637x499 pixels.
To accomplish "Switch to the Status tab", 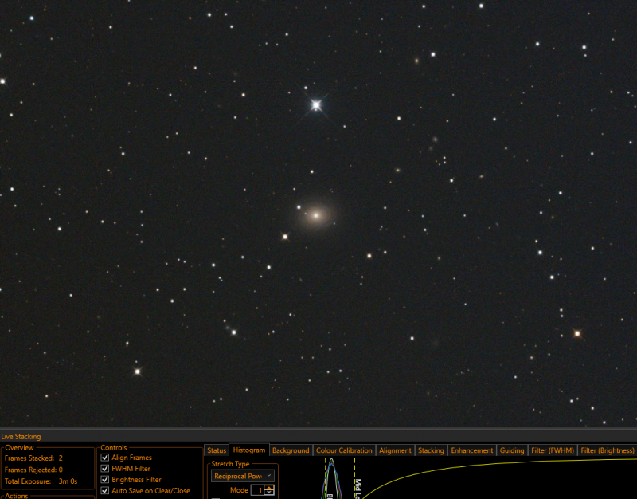I will [217, 450].
